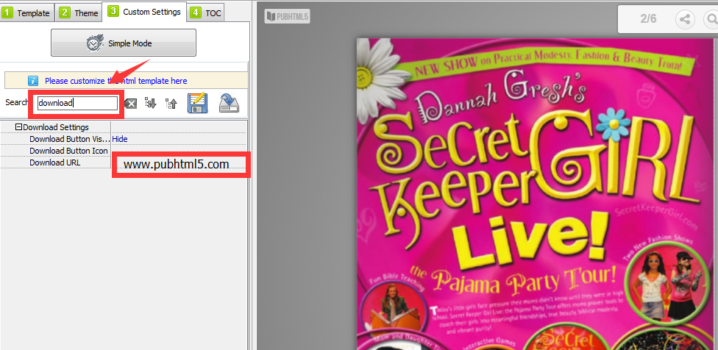Click the Simple Mode button

point(123,43)
